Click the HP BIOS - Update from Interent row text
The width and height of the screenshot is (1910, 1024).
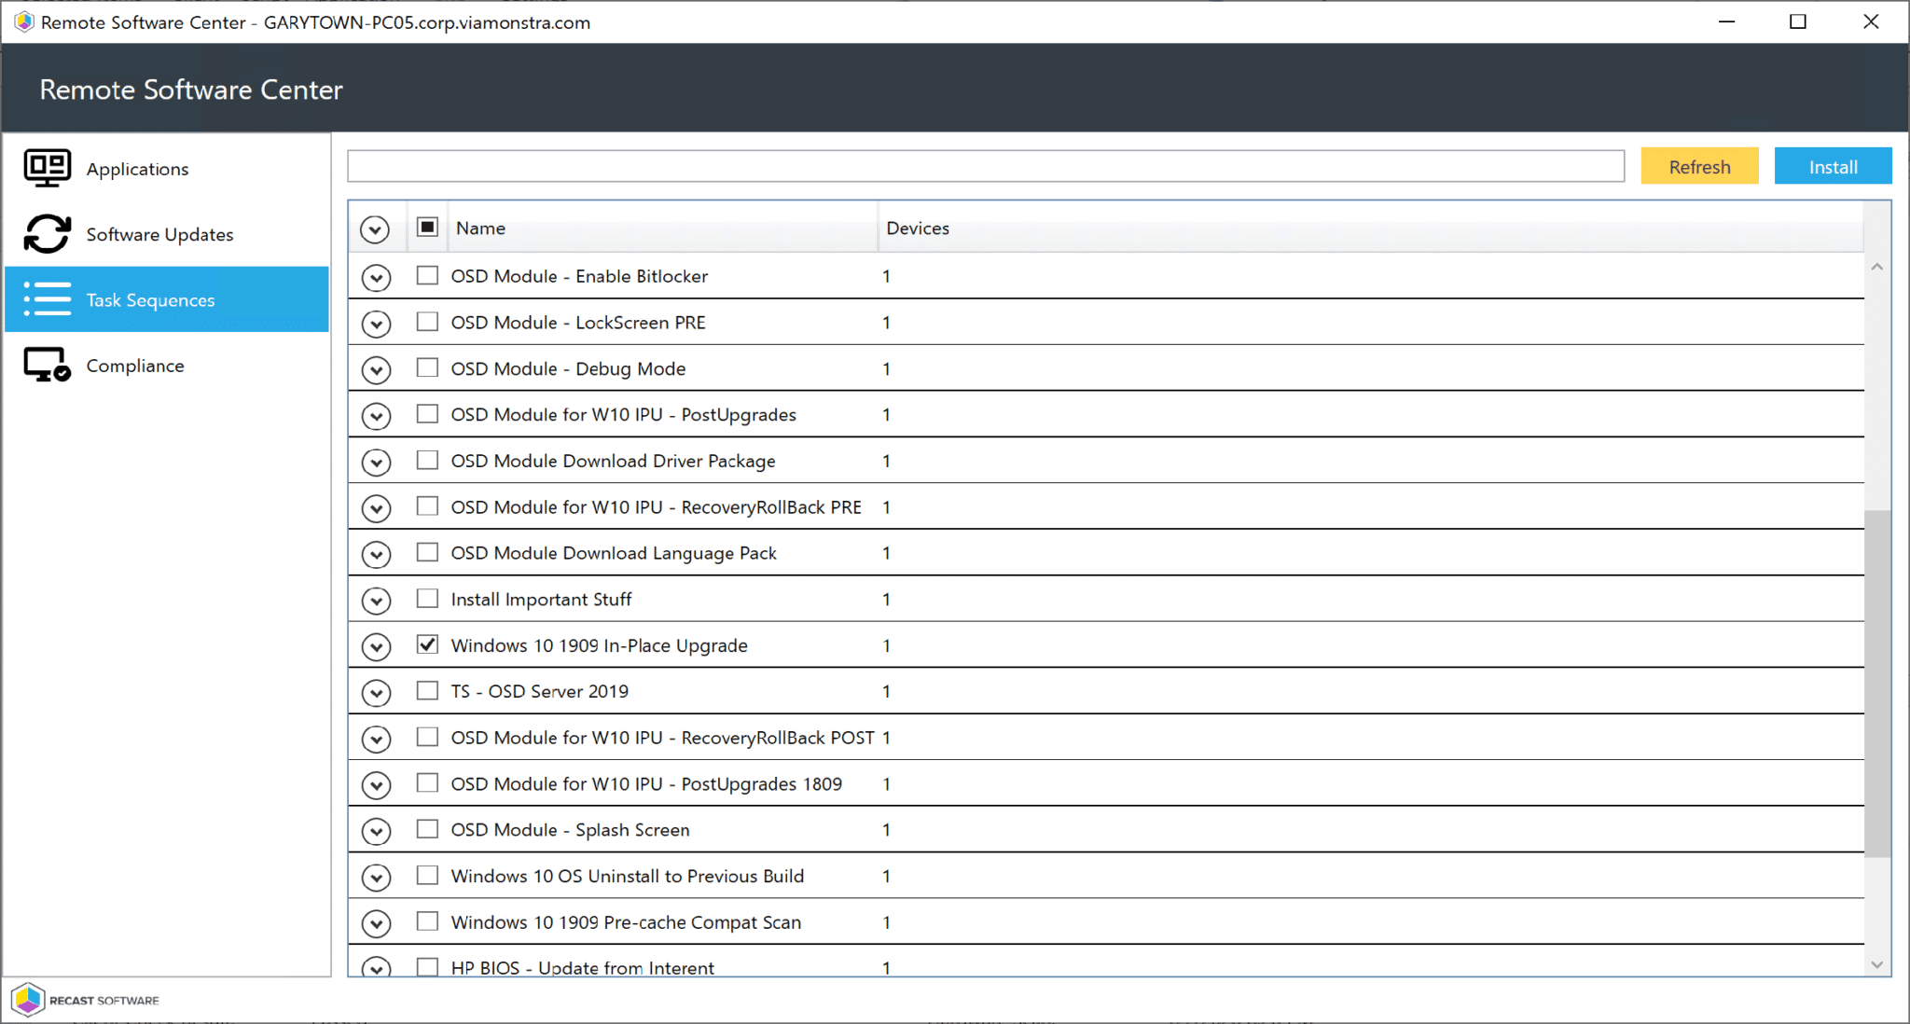[x=582, y=968]
